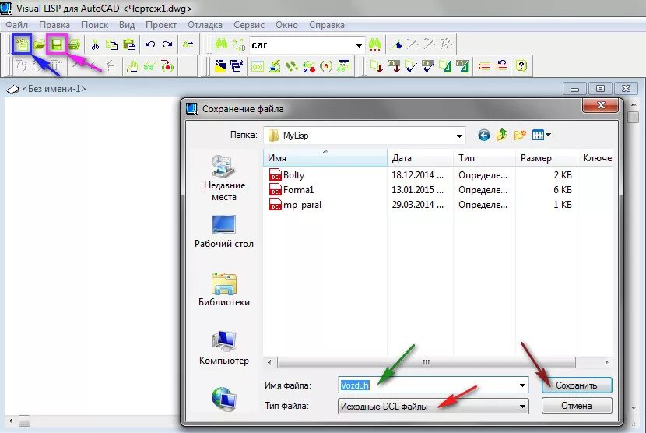Screen dimensions: 646x433
Task: Go to Библиотеки in the sidebar
Action: [x=224, y=290]
